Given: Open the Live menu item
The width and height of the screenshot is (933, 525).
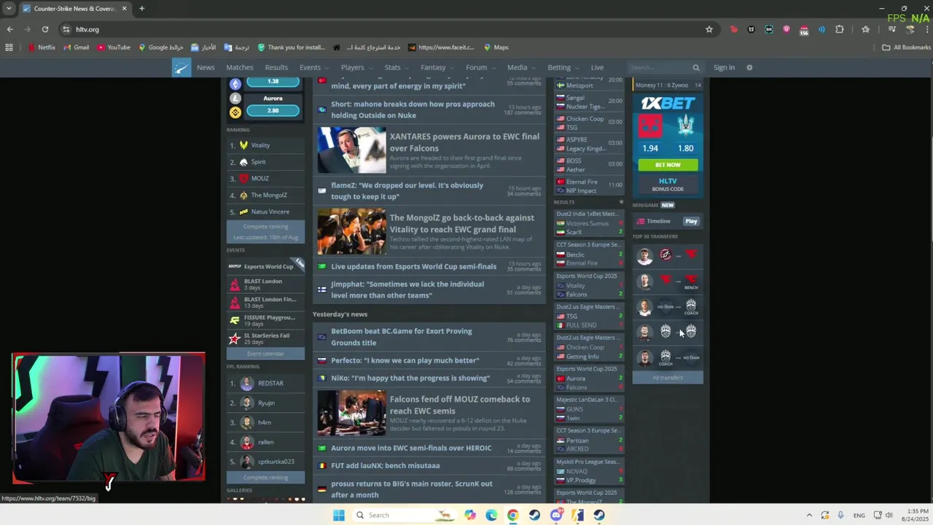Looking at the screenshot, I should point(597,68).
